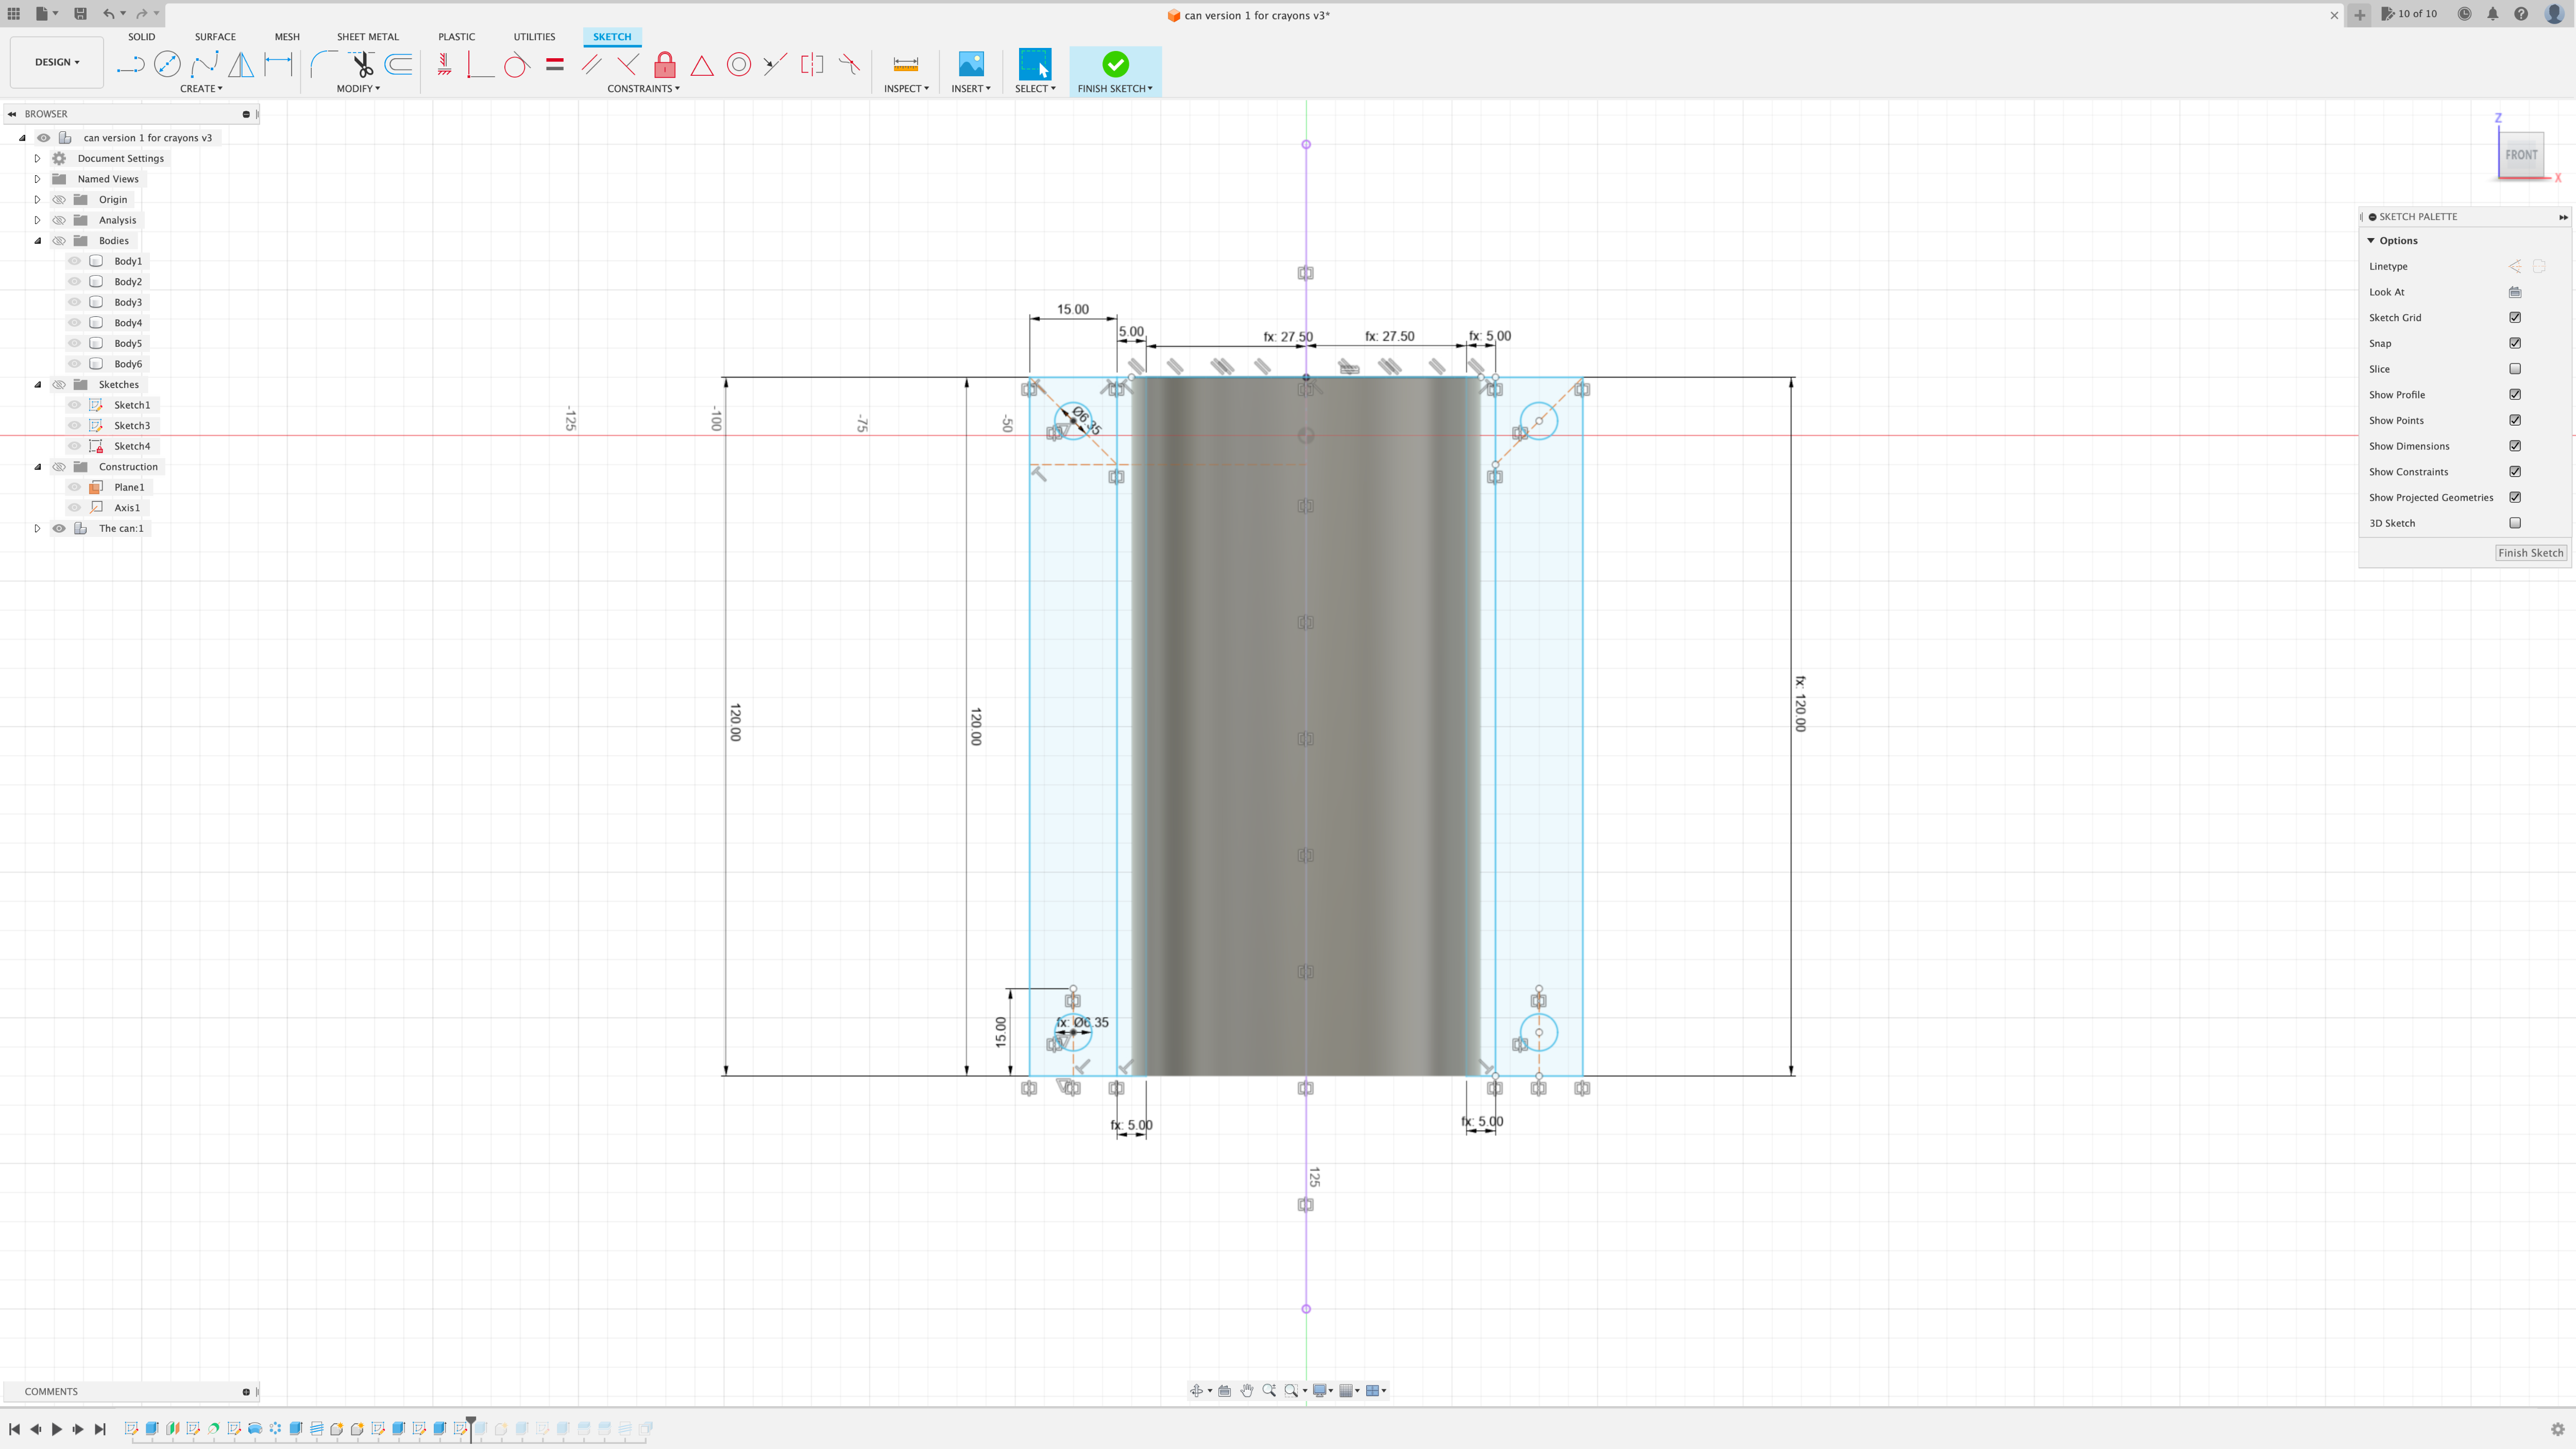Image resolution: width=2576 pixels, height=1449 pixels.
Task: Collapse the Options section in Sketch Palette
Action: tap(2371, 240)
